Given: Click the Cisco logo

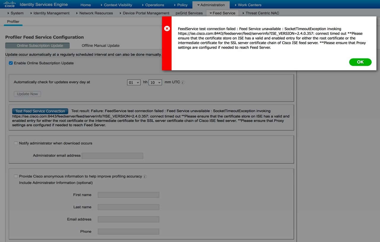Looking at the screenshot, I should (x=9, y=4).
